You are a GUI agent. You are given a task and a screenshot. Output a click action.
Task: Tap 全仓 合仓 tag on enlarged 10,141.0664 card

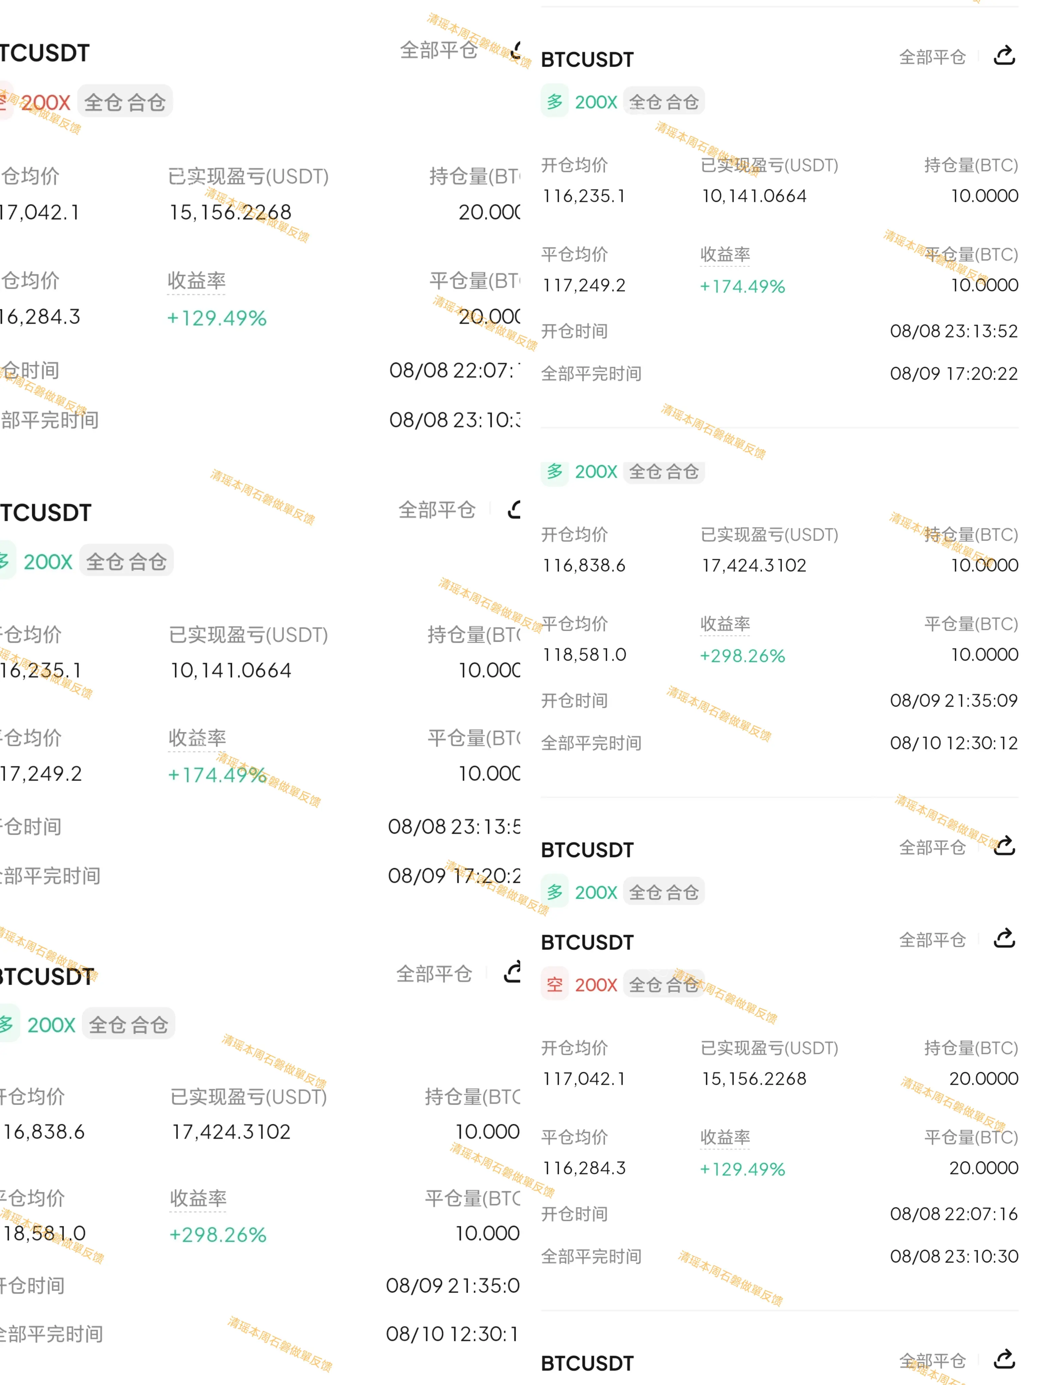(x=126, y=561)
